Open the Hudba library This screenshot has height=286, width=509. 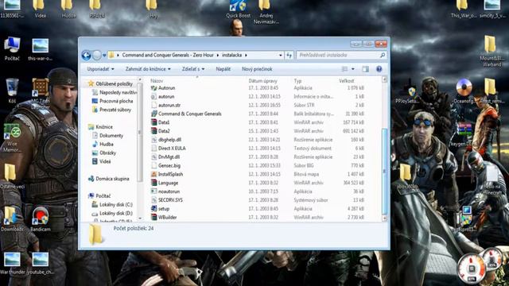click(x=106, y=145)
